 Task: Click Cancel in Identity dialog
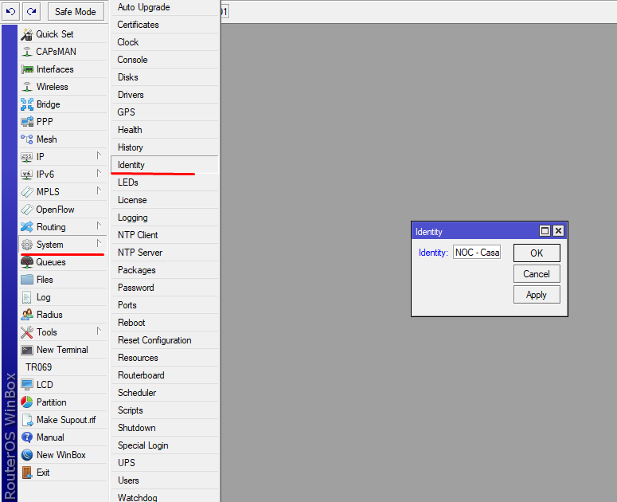click(x=537, y=274)
